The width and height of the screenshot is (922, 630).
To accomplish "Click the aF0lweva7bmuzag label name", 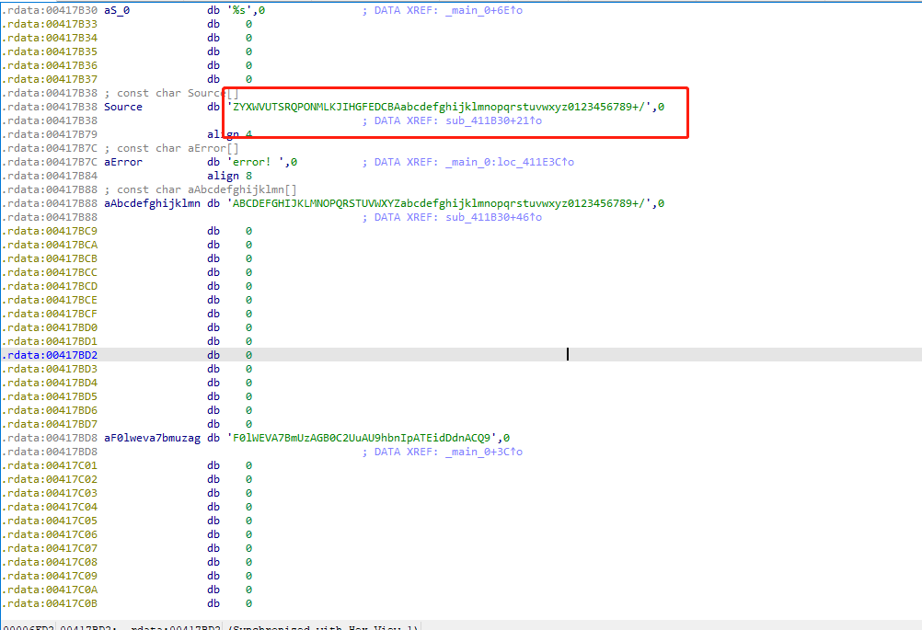I will click(x=152, y=438).
